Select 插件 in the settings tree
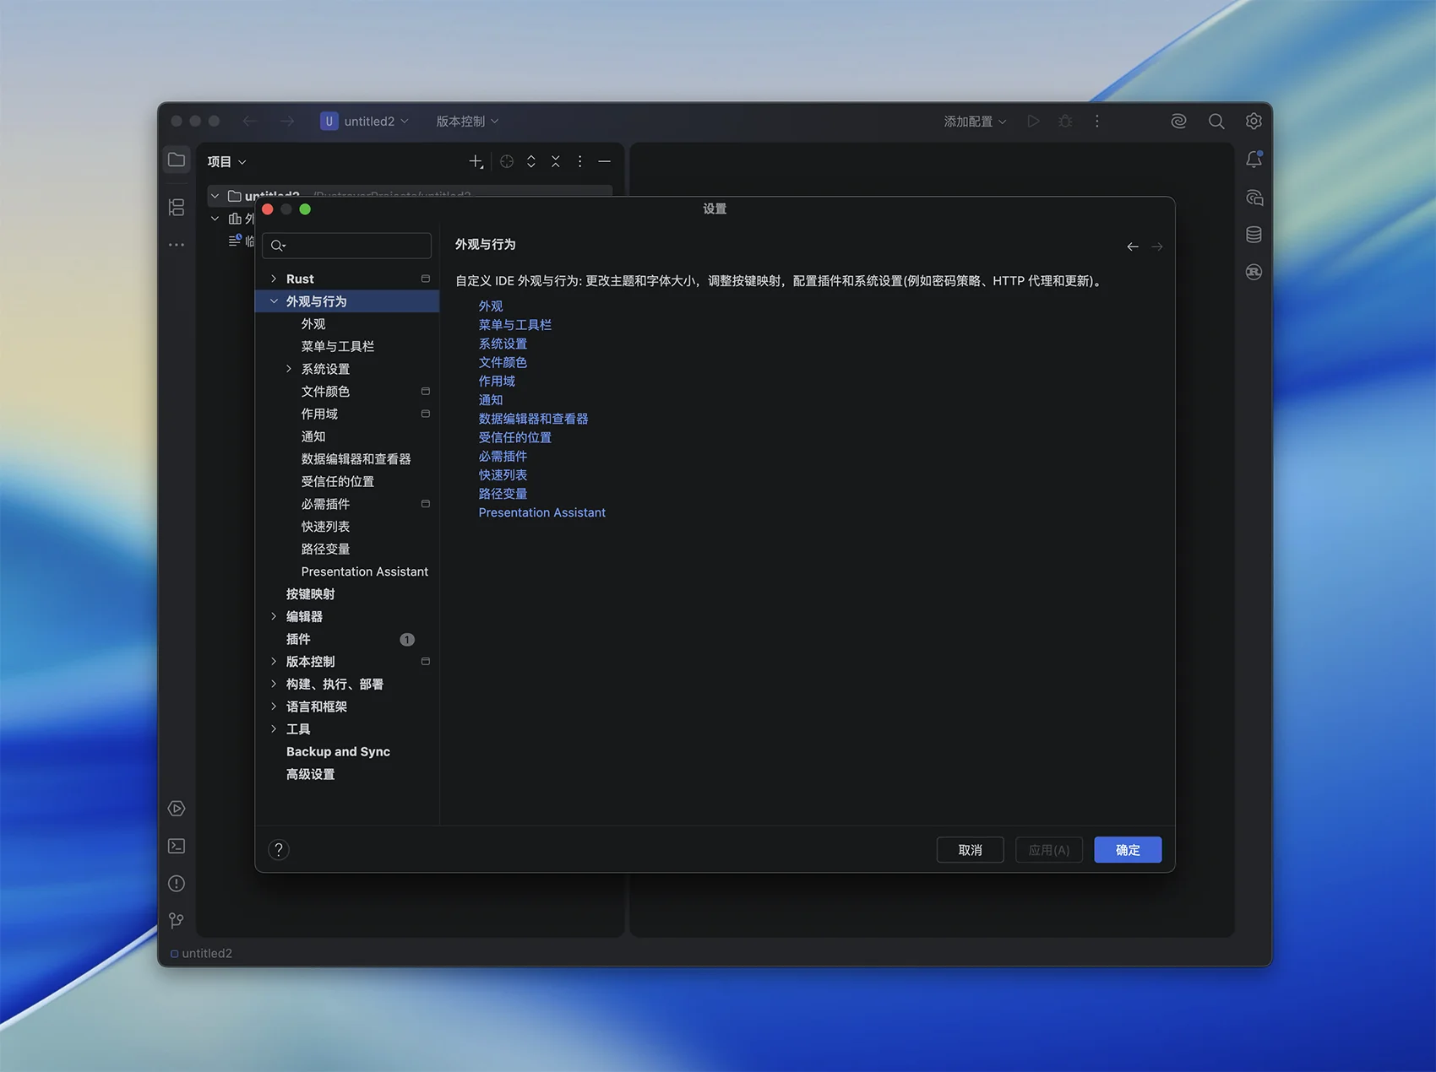The image size is (1436, 1072). point(298,639)
